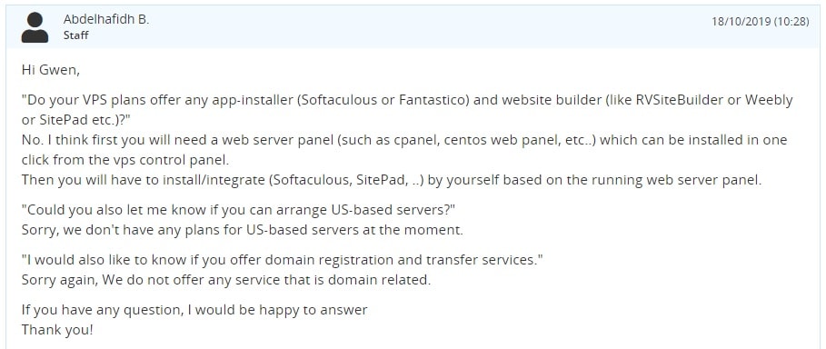Click the 'If you have any question' line

tap(194, 310)
